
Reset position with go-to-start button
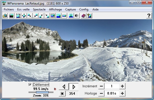pyautogui.click(x=62, y=94)
